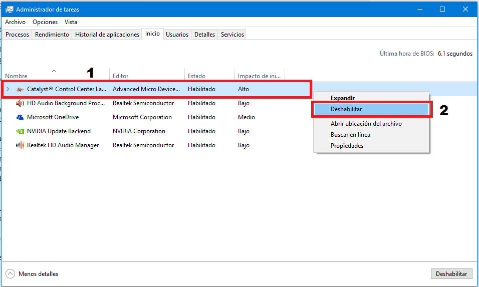479x287 pixels.
Task: Click the bottom Deshabilitar button
Action: pyautogui.click(x=451, y=274)
